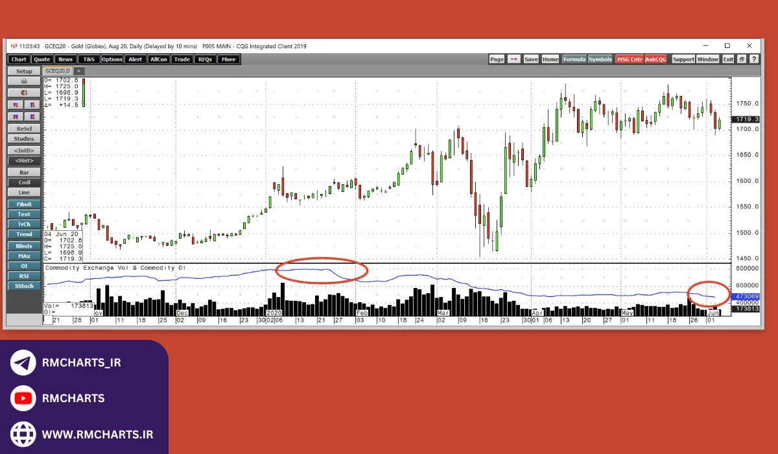This screenshot has height=454, width=778.
Task: Click the double horizontal arrows icon
Action: [x=16, y=116]
